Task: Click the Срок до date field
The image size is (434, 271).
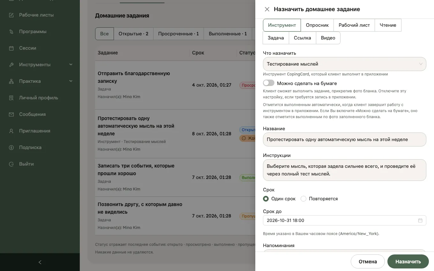Action: [x=345, y=220]
